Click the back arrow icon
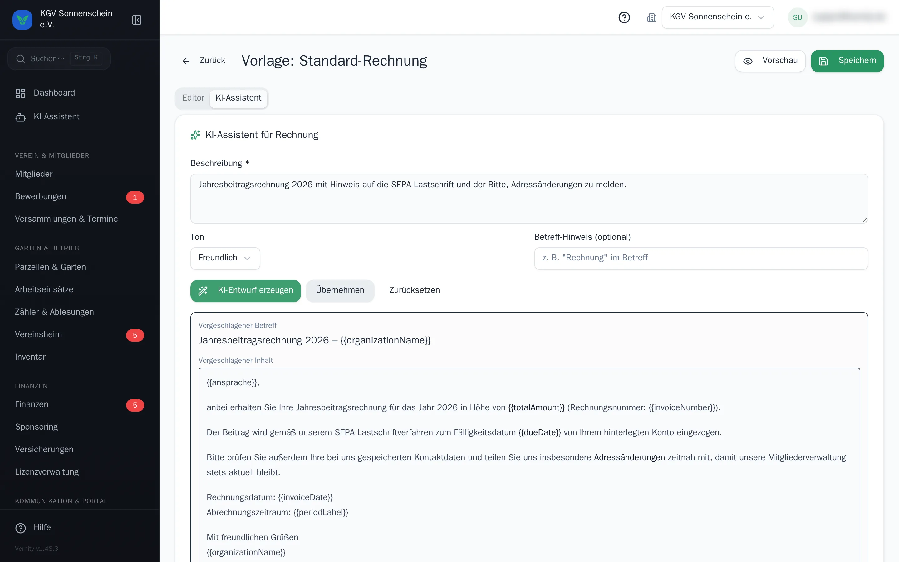 click(x=186, y=61)
